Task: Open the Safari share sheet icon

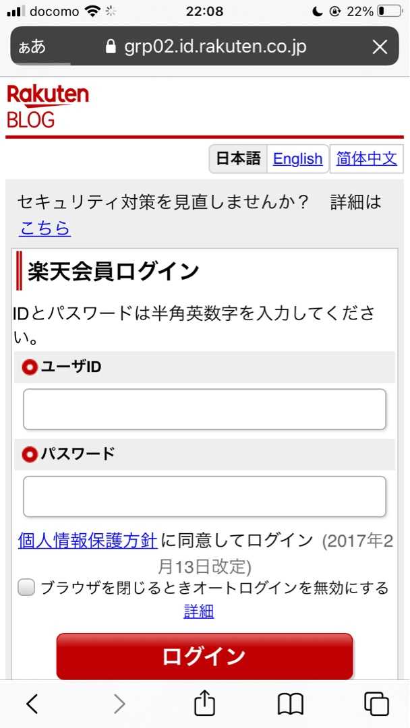Action: tap(204, 703)
